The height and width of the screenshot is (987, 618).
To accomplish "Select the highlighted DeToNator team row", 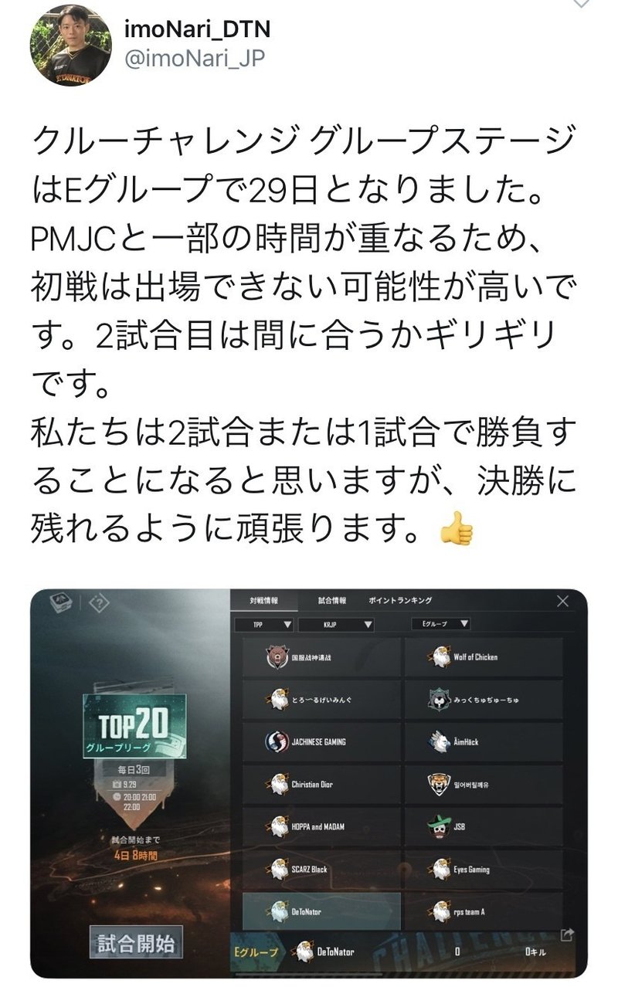I will point(322,911).
